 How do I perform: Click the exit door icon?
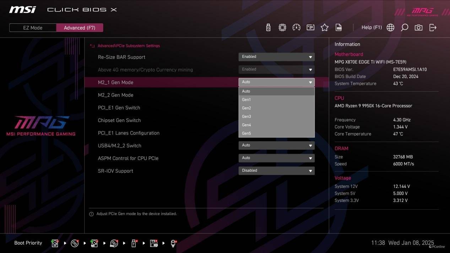[x=433, y=28]
